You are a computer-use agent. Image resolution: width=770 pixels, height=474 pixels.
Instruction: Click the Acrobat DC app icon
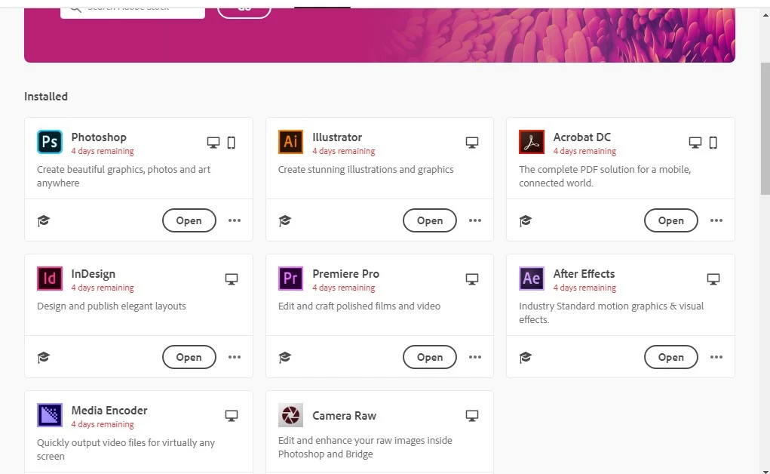pos(532,142)
